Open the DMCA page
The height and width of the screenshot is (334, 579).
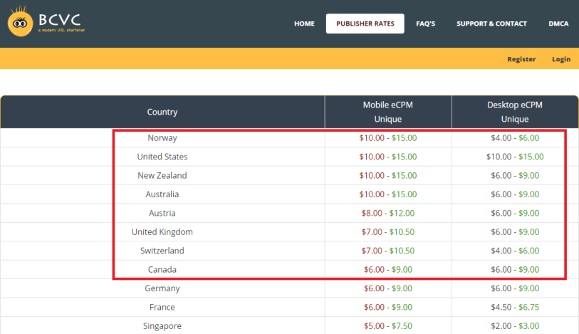pyautogui.click(x=558, y=24)
